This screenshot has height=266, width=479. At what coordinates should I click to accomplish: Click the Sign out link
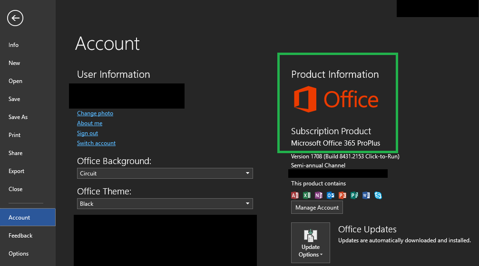coord(88,133)
